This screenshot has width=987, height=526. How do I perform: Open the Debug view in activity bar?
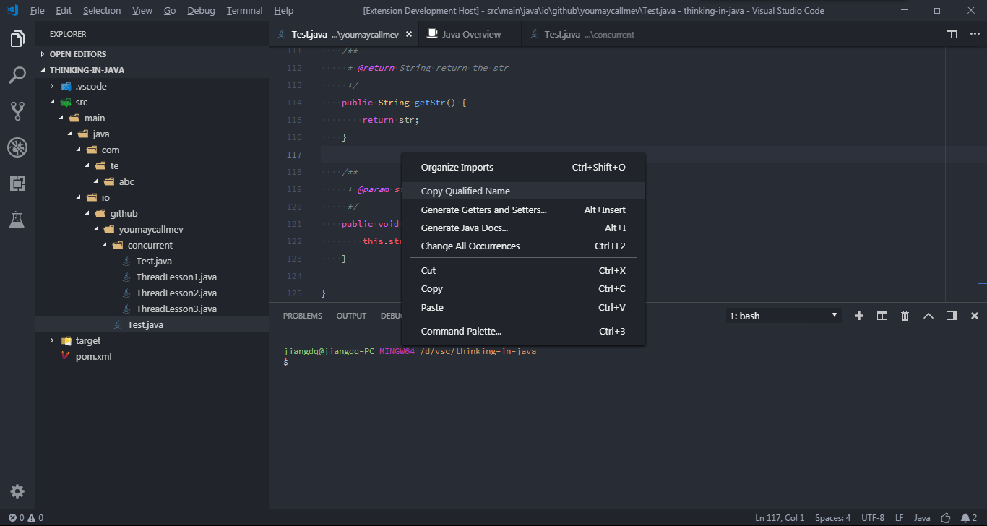point(17,147)
